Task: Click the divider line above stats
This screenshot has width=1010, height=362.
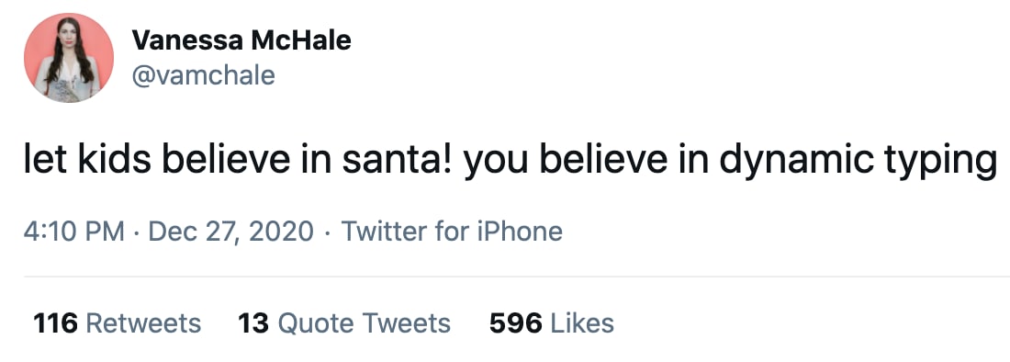Action: coord(517,277)
